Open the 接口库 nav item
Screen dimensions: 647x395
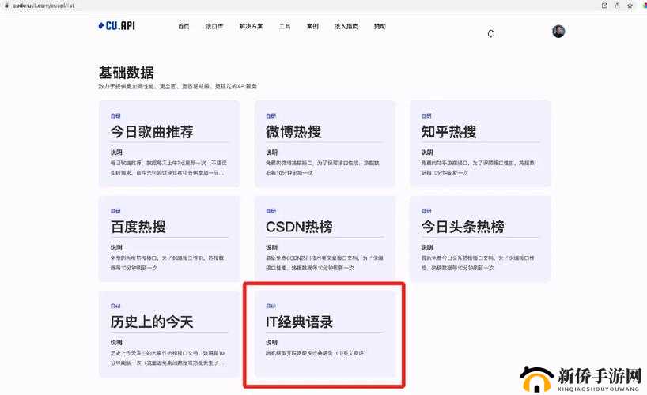214,26
